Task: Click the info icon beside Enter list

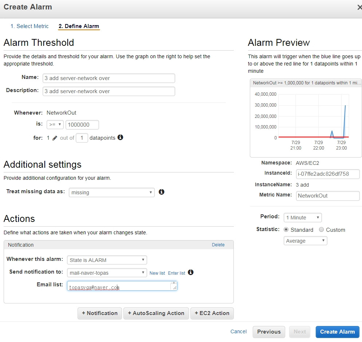Action: coord(190,273)
